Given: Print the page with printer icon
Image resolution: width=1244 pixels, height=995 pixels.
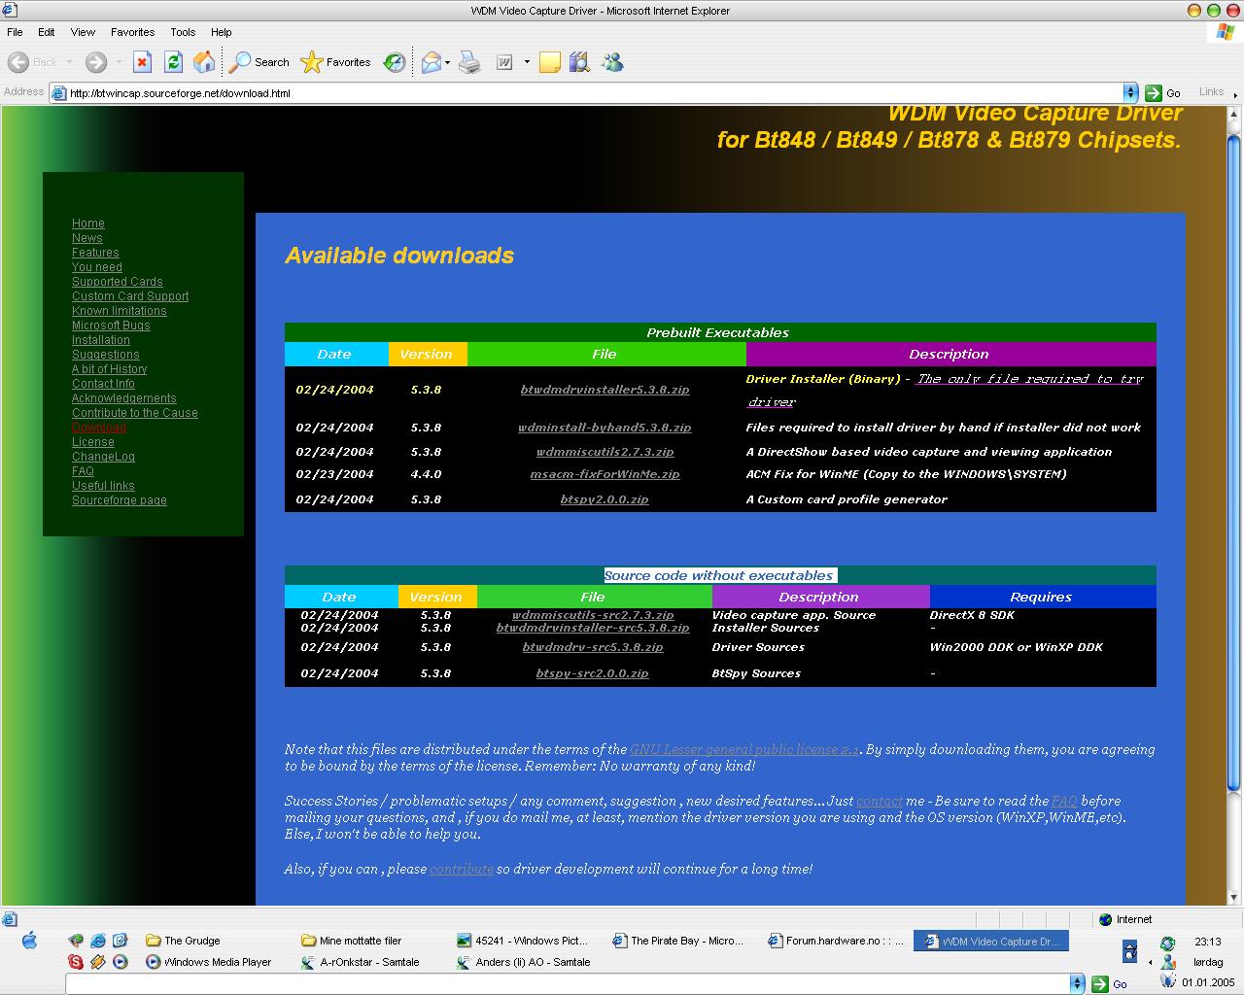Looking at the screenshot, I should click(469, 62).
